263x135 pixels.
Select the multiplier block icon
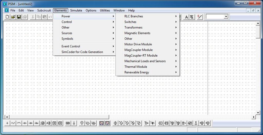click(202, 123)
